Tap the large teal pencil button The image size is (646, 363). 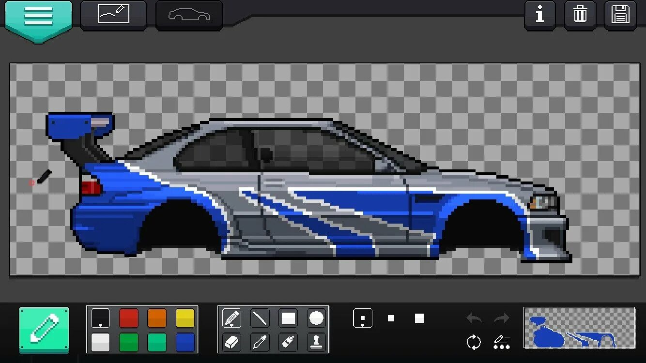coord(44,329)
